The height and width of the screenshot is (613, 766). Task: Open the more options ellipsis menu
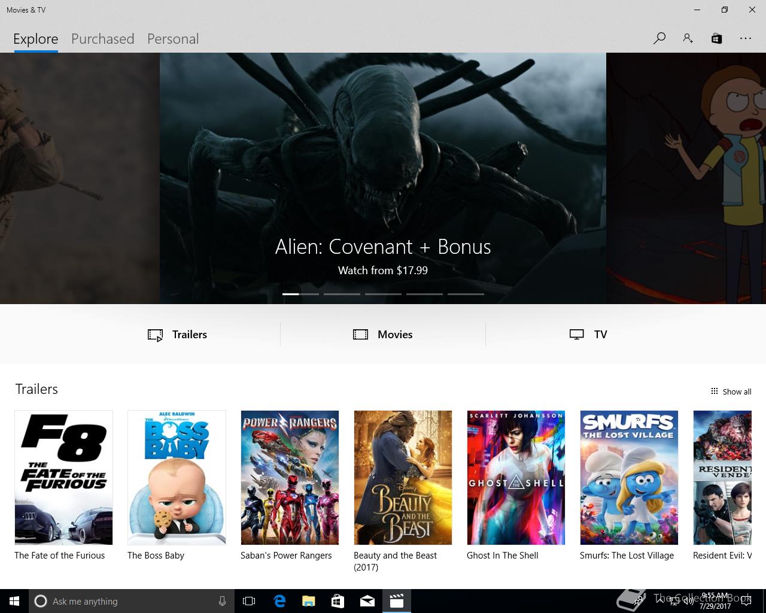click(x=745, y=38)
